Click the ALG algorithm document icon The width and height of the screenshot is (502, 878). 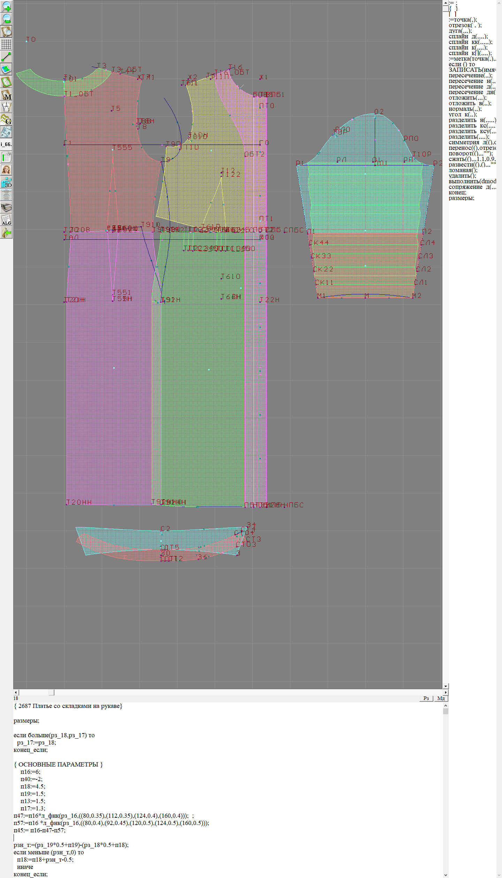[6, 220]
